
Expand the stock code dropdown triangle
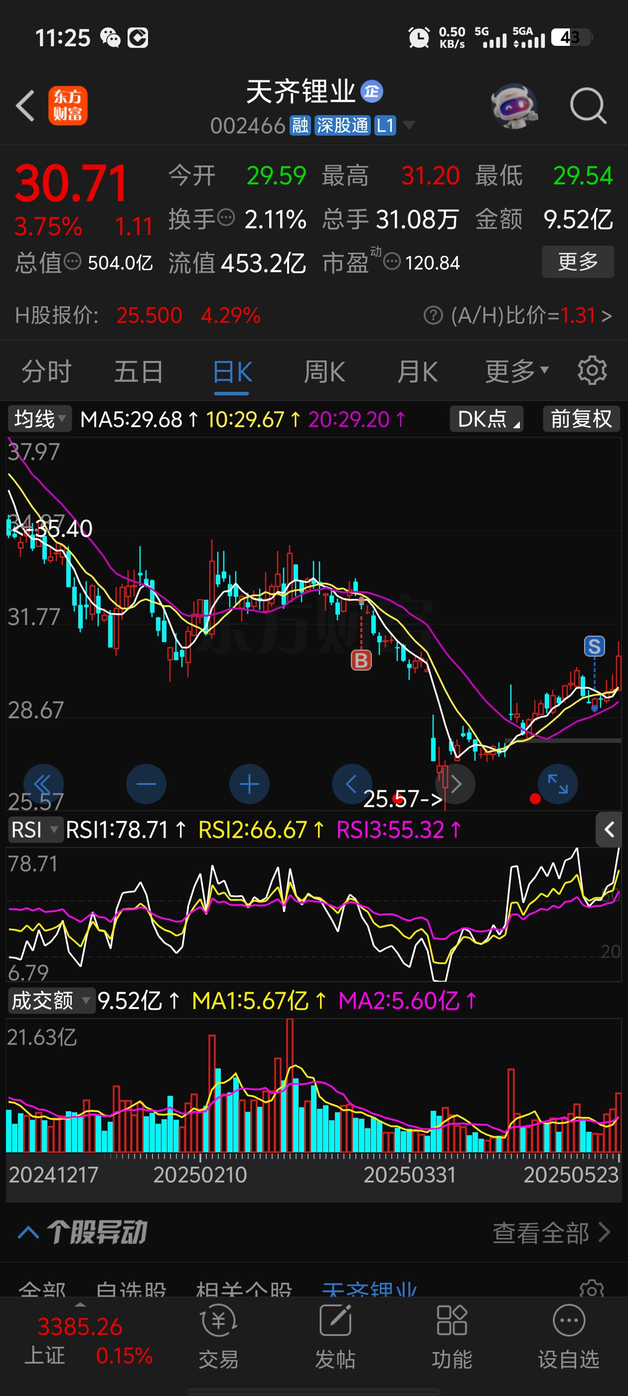pyautogui.click(x=409, y=126)
